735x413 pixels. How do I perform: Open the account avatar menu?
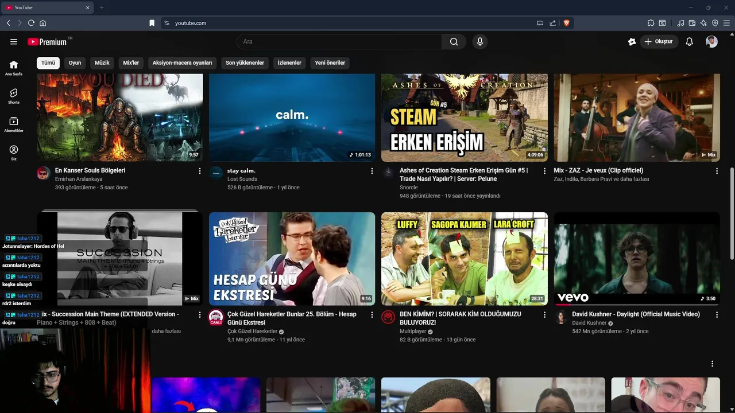711,41
